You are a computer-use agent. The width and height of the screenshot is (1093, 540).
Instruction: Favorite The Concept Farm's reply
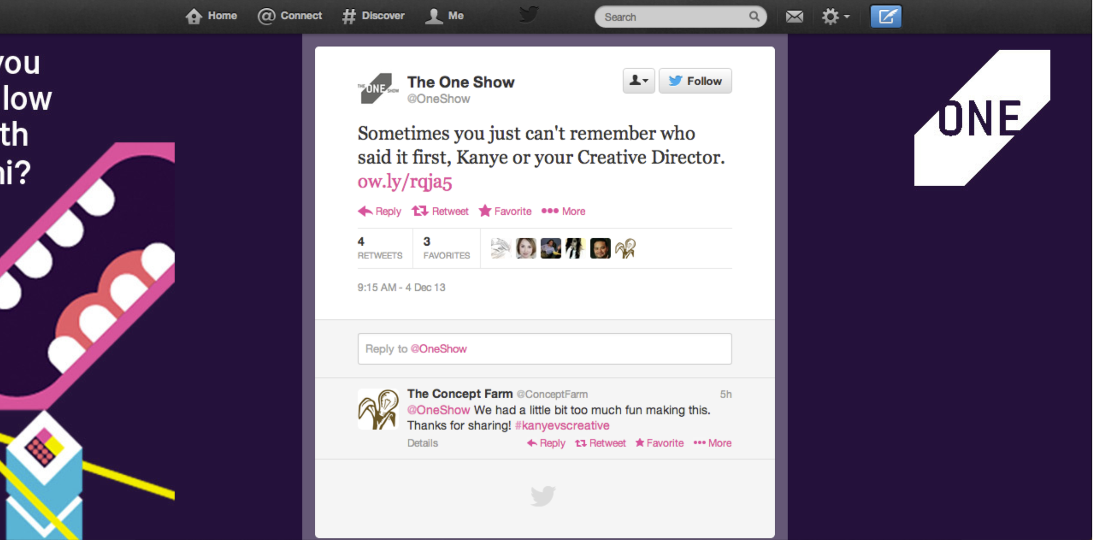click(x=659, y=443)
